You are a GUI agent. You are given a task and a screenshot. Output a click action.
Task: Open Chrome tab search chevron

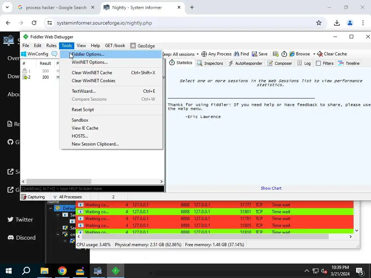tap(7, 7)
